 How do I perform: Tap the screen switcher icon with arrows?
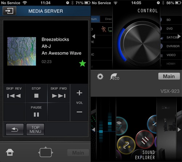pos(45,152)
